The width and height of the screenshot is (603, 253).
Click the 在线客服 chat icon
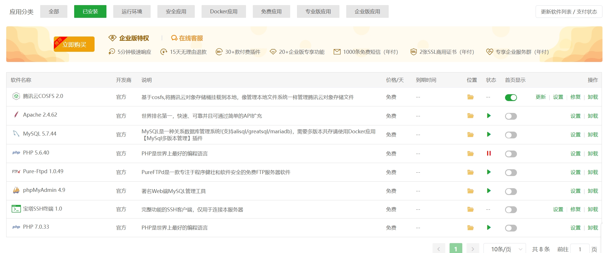point(174,38)
